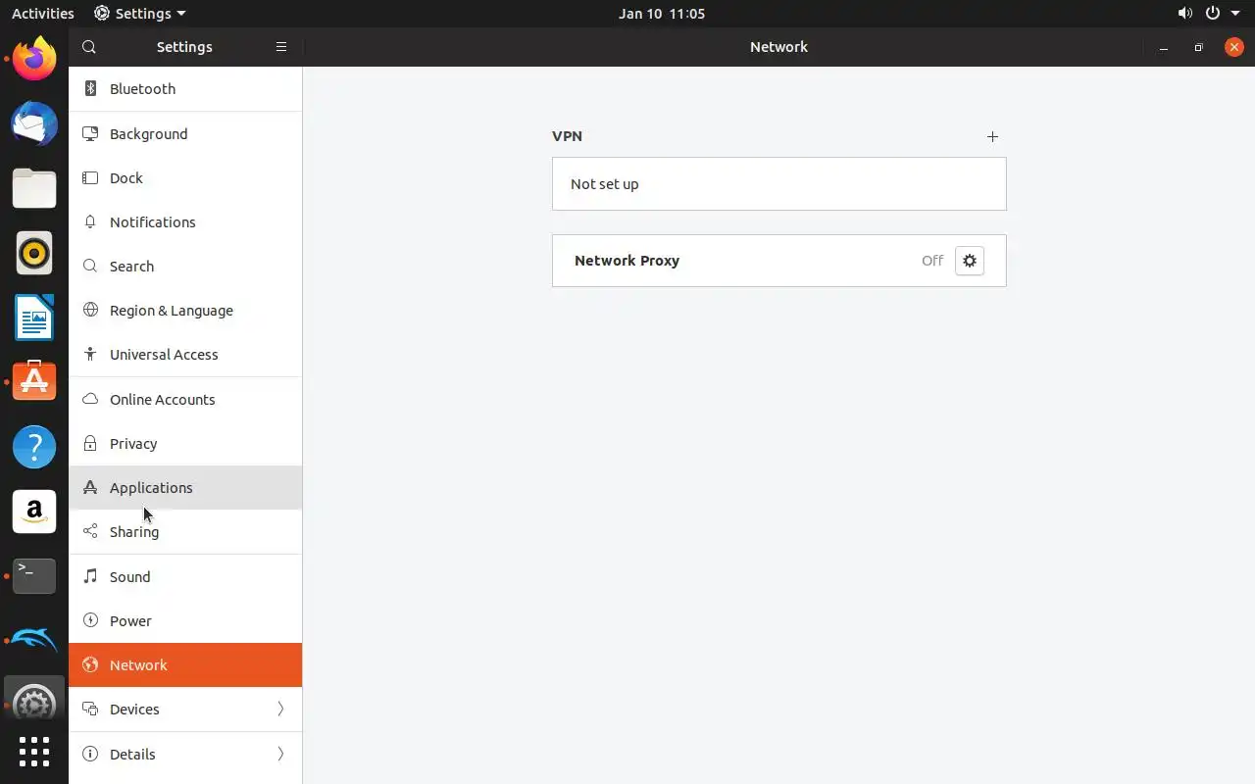Select Online Accounts panel
Viewport: 1255px width, 784px height.
click(x=185, y=399)
